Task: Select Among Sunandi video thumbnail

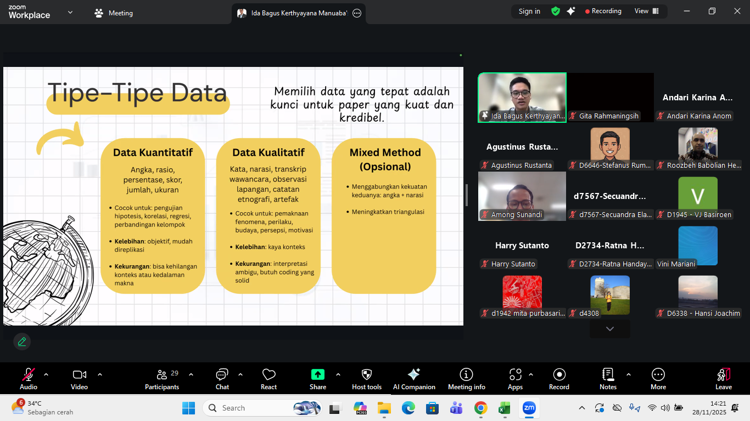Action: point(522,196)
